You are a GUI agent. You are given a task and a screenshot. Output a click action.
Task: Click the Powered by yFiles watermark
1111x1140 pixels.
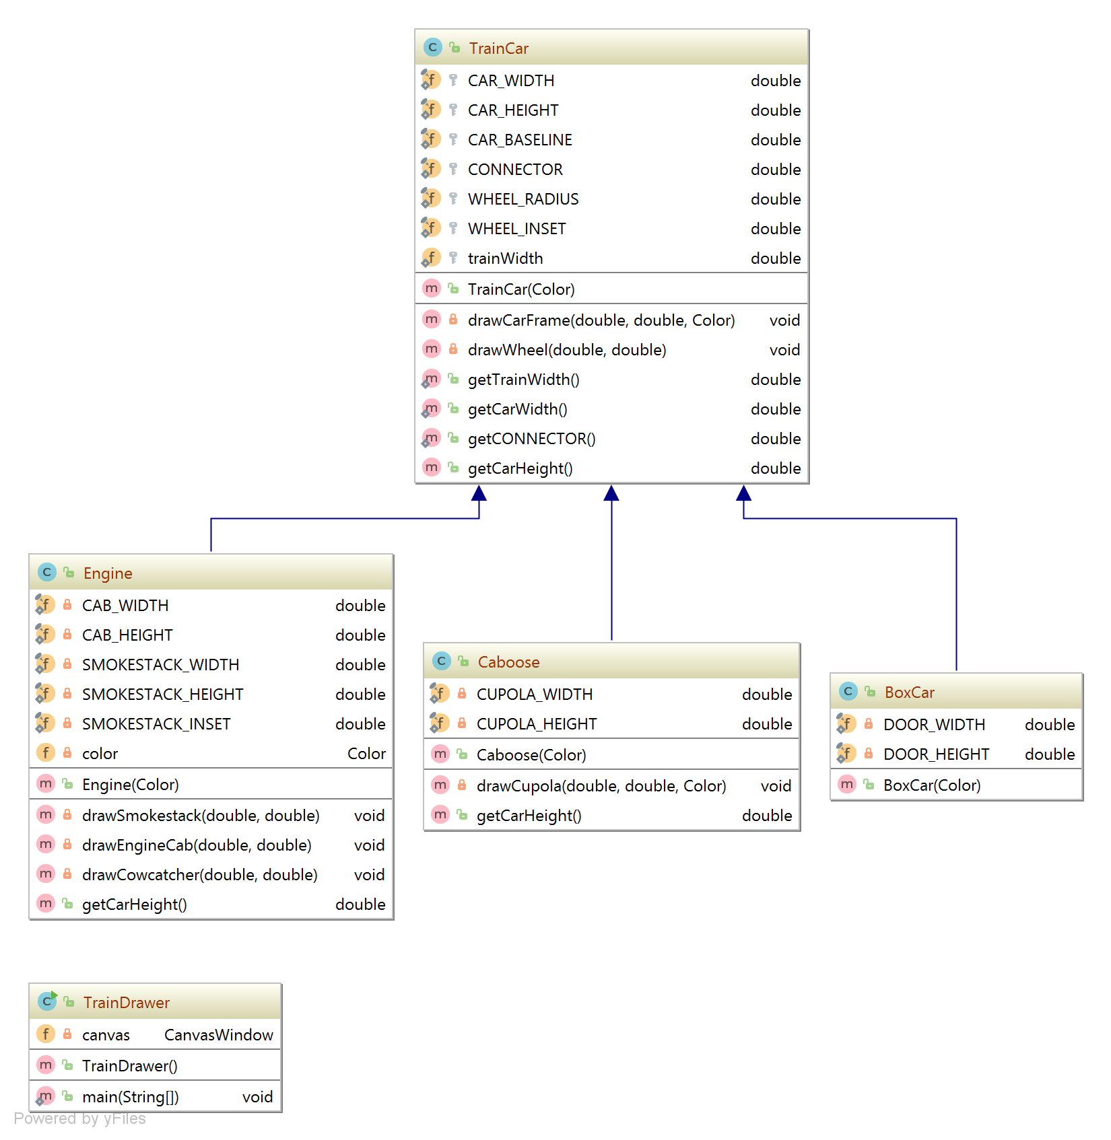point(80,1118)
